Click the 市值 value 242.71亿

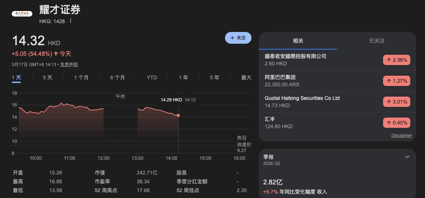click(147, 173)
